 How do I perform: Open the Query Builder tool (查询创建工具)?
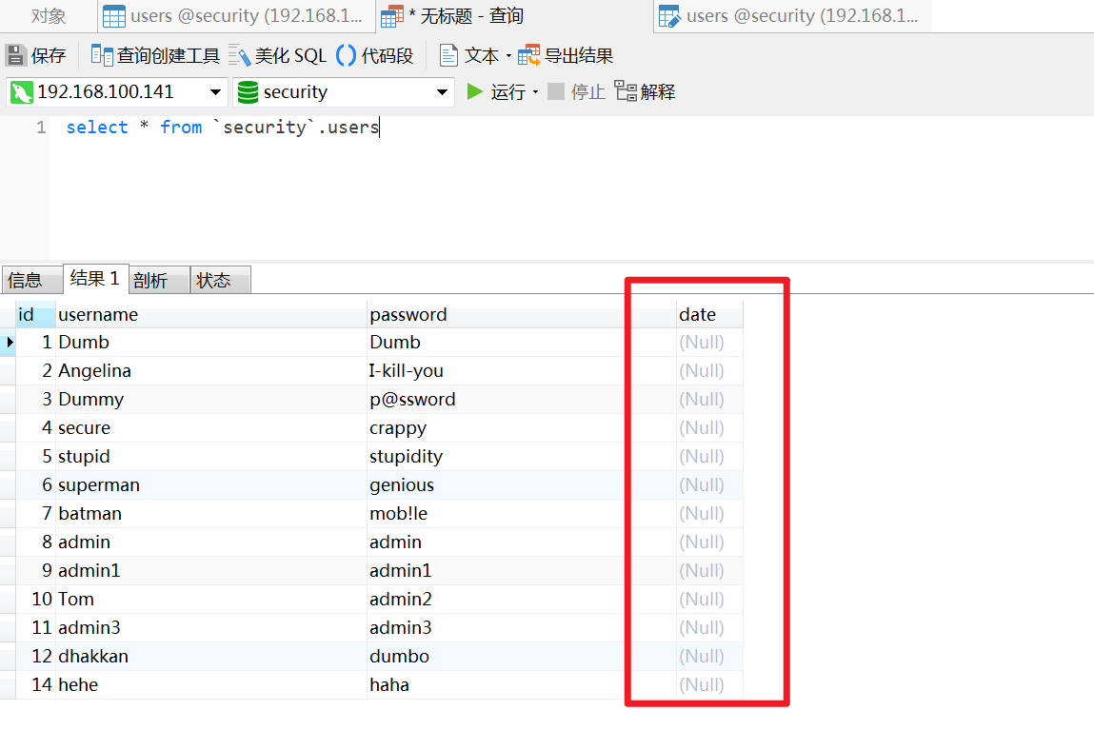[155, 55]
